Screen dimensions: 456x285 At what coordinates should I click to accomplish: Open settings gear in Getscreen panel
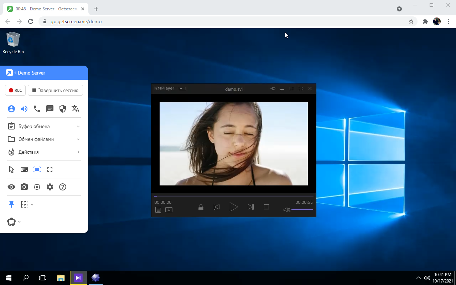[x=50, y=187]
